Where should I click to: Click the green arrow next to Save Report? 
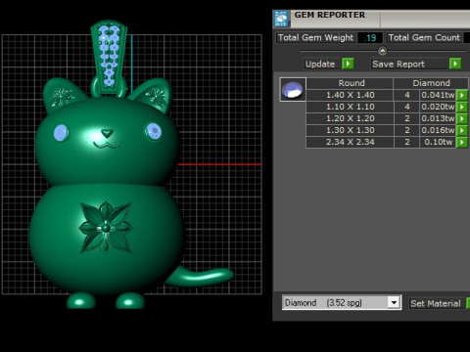coord(455,64)
